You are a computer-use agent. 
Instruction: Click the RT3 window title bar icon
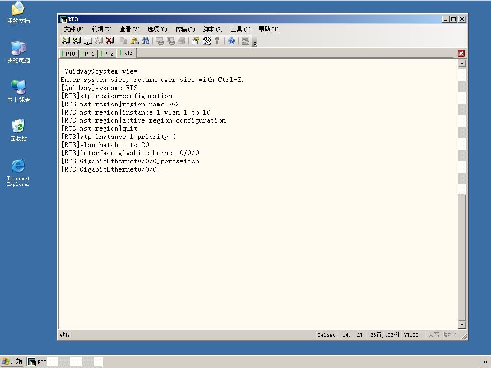[63, 19]
